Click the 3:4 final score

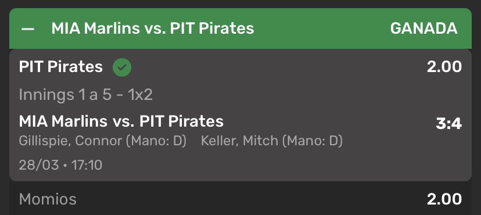point(449,124)
